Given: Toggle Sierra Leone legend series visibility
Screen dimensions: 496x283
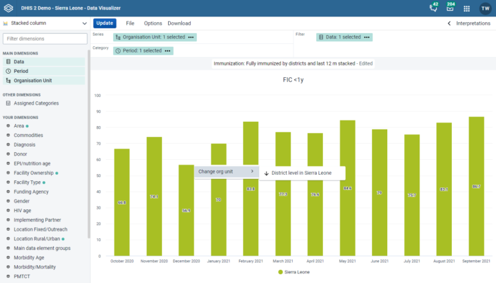Looking at the screenshot, I should click(x=294, y=272).
